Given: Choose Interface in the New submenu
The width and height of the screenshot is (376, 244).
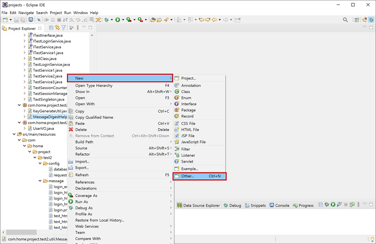Looking at the screenshot, I should point(200,104).
